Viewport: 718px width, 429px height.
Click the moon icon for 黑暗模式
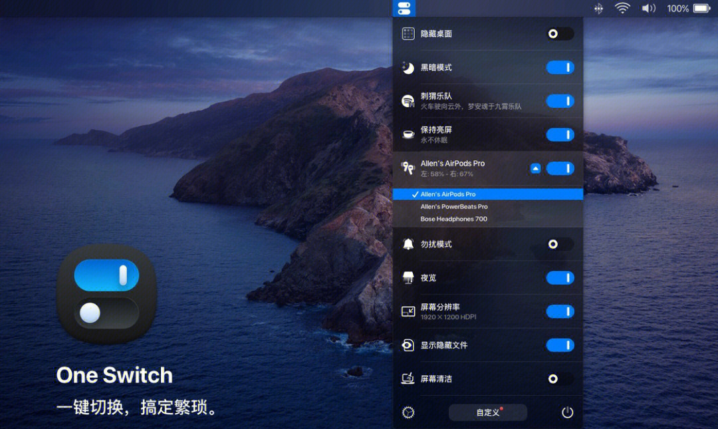408,67
